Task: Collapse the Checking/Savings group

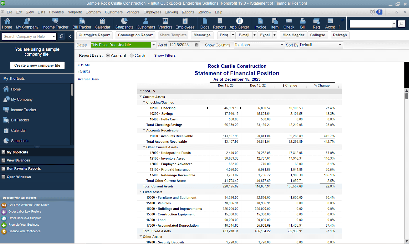Action: [144, 102]
